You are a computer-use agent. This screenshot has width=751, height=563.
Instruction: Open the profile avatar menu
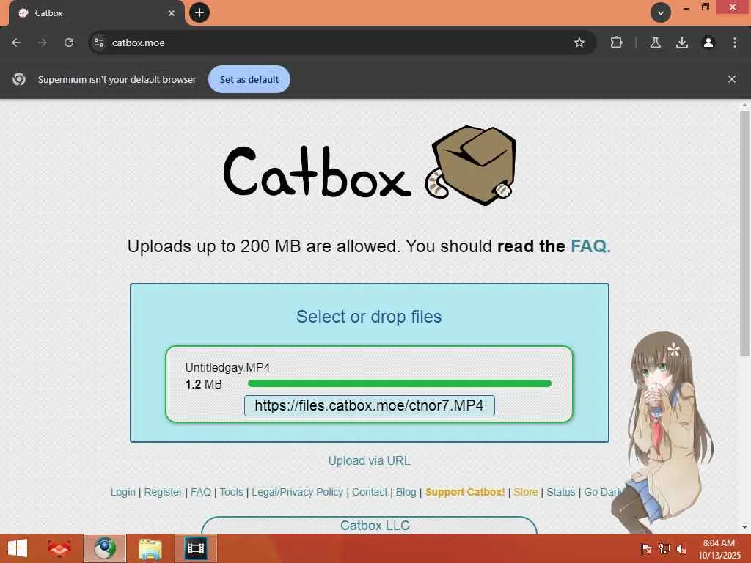[708, 43]
